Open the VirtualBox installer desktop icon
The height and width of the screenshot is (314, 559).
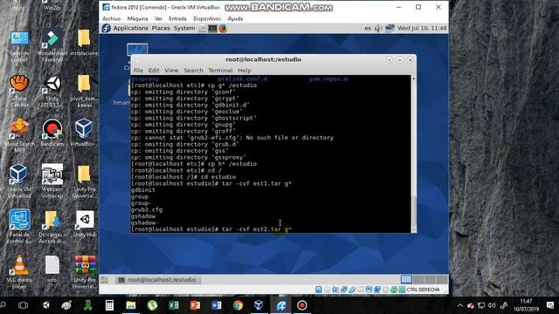84,133
